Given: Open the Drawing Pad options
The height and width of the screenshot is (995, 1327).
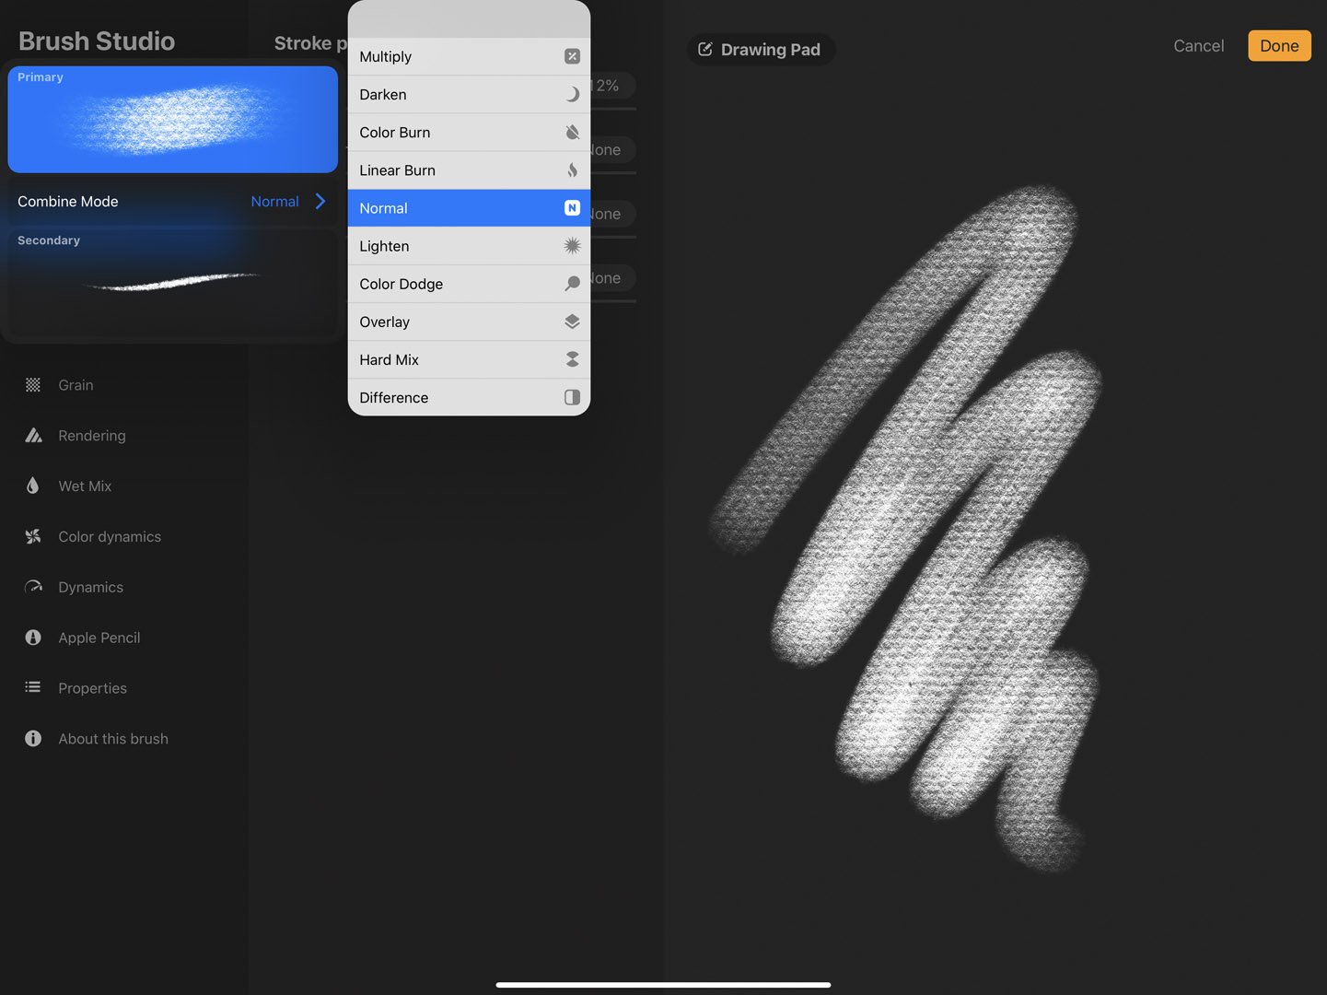Looking at the screenshot, I should click(x=761, y=49).
